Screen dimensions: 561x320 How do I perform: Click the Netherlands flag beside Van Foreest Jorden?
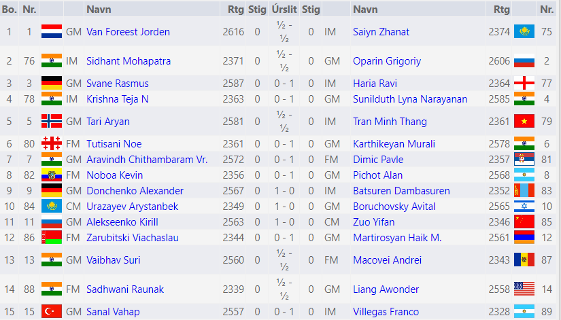pyautogui.click(x=52, y=32)
